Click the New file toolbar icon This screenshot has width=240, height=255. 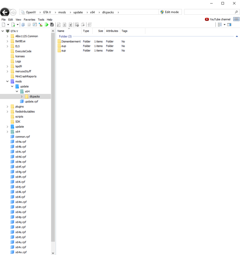point(4,25)
